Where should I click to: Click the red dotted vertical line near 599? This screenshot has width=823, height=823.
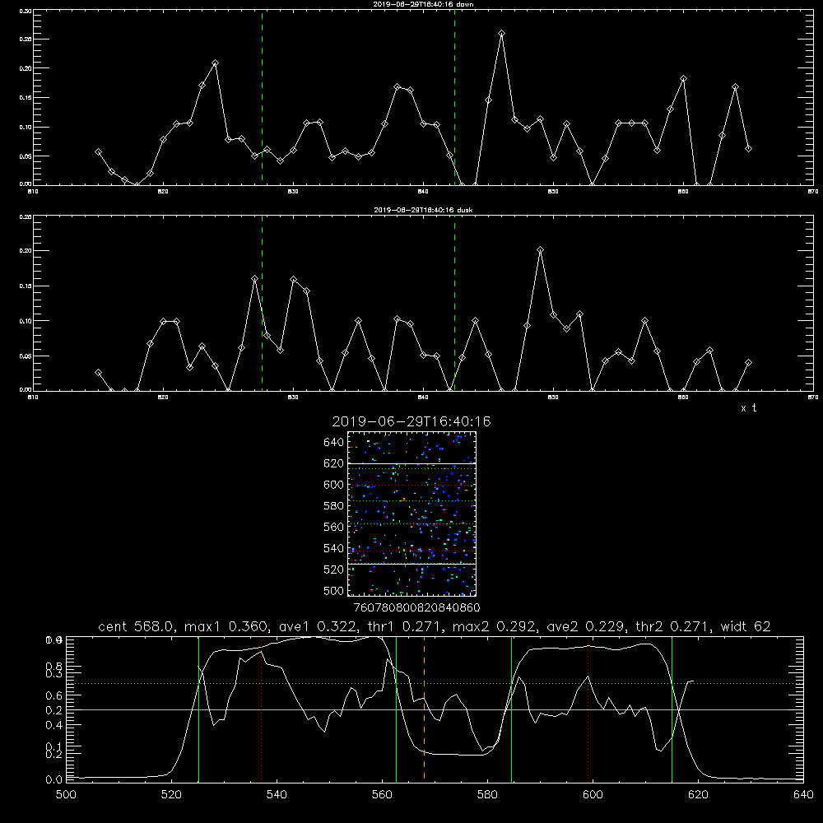588,709
